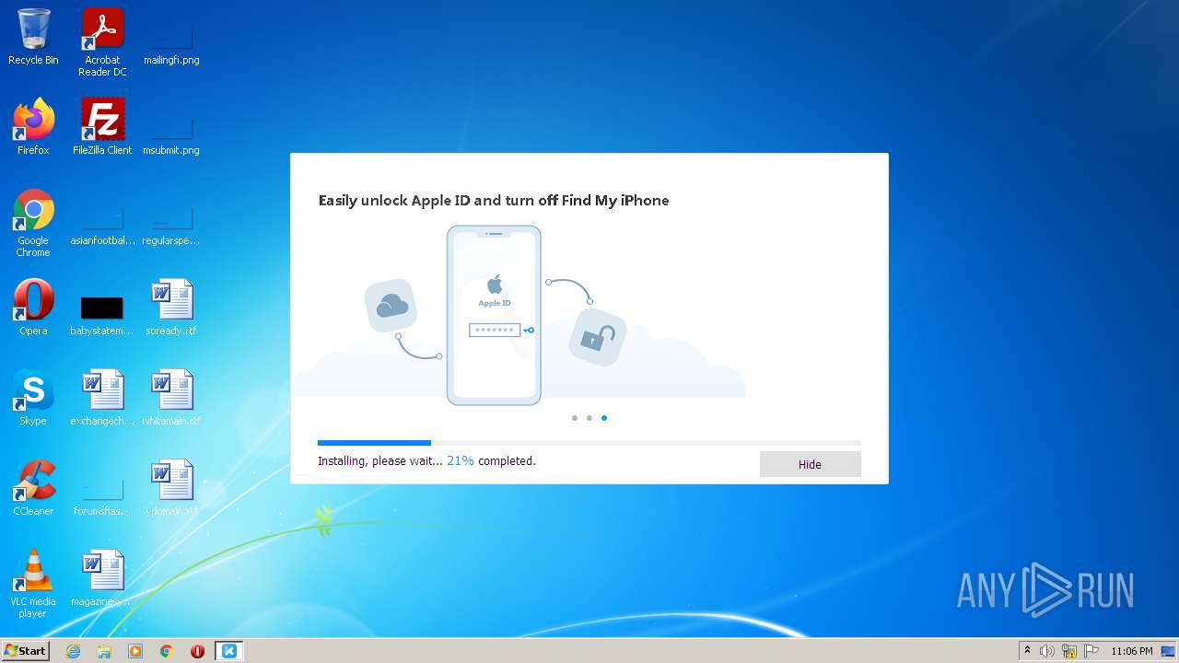Open the volume speaker tray icon
The height and width of the screenshot is (663, 1179).
[1047, 651]
